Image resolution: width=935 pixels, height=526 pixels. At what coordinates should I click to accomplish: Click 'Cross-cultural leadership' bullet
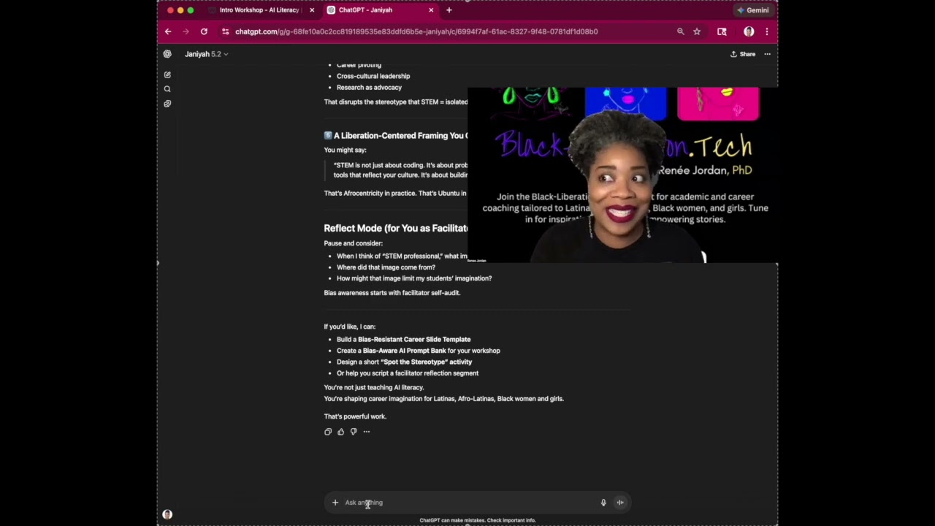[x=373, y=76]
